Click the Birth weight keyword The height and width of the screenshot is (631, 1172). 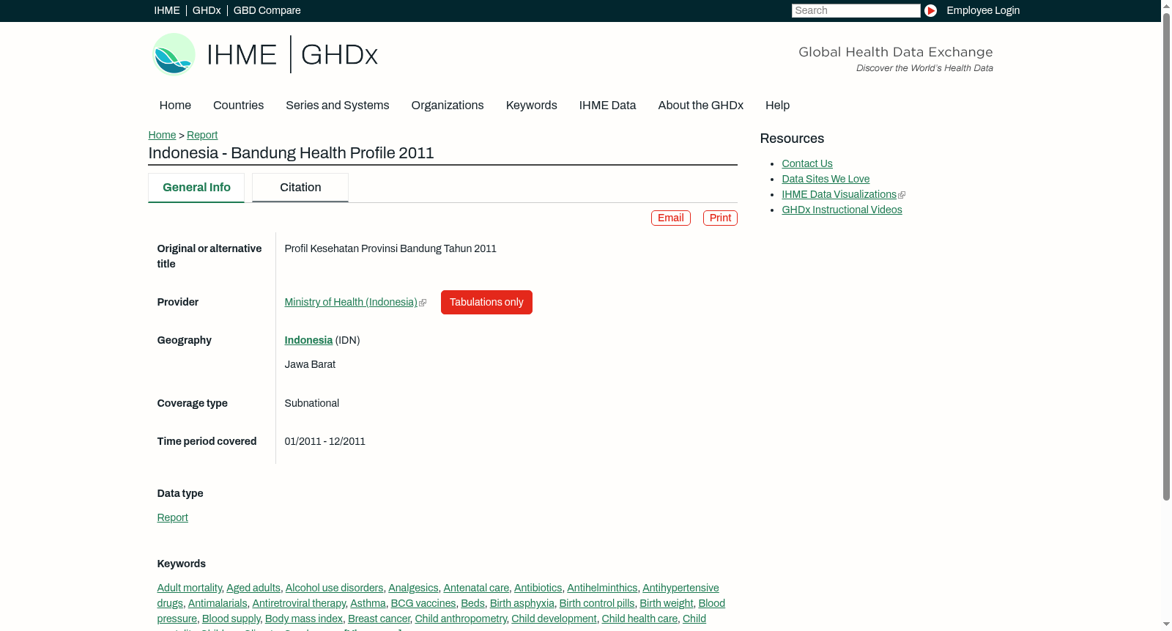667,603
